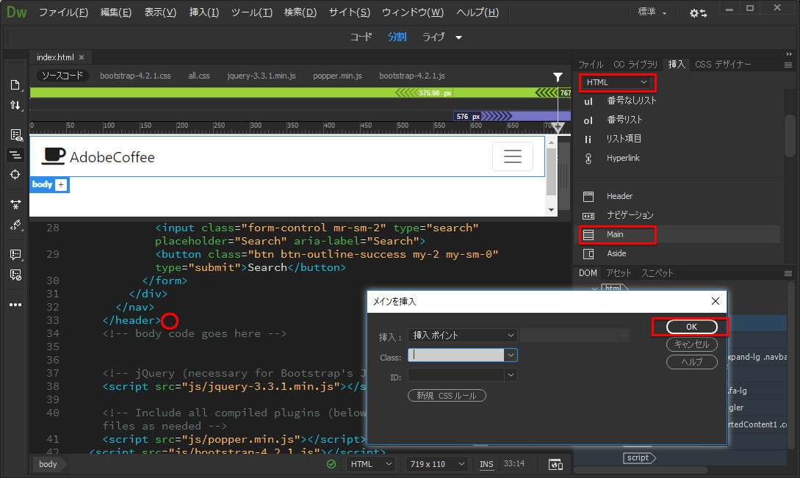The height and width of the screenshot is (478, 800).
Task: Open the sync settings gear icon
Action: point(697,13)
